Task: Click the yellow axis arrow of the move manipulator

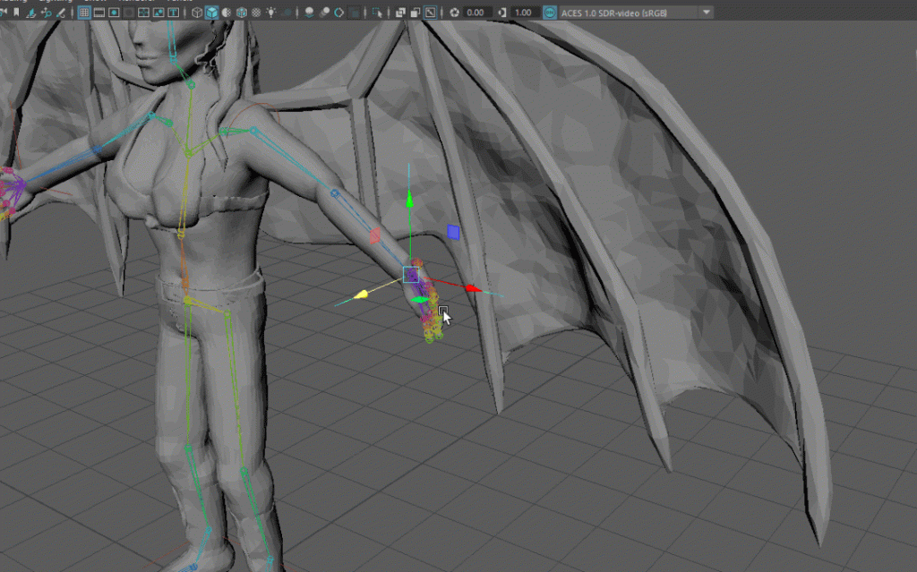Action: 361,295
